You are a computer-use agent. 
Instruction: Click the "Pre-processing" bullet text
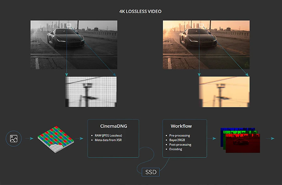(x=180, y=136)
